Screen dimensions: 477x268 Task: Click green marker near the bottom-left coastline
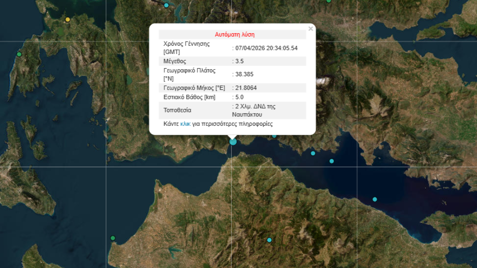point(113,238)
